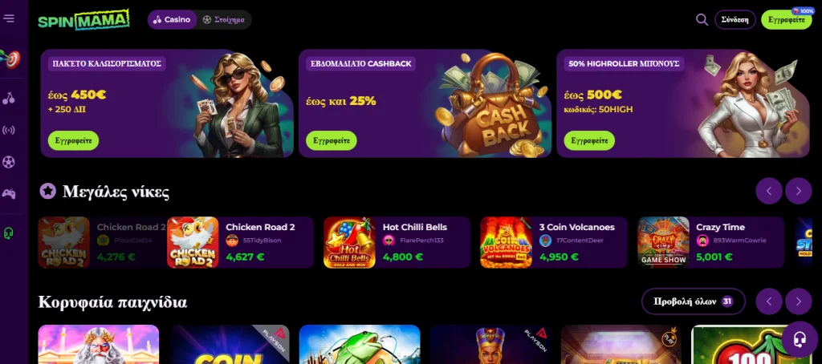Image resolution: width=822 pixels, height=364 pixels.
Task: Open the soccer ball sports icon in the sidebar
Action: (9, 162)
